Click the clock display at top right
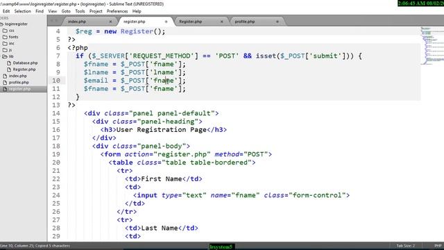This screenshot has width=444, height=250. pos(421,3)
